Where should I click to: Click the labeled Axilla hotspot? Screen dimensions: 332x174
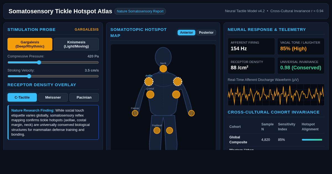(149, 81)
